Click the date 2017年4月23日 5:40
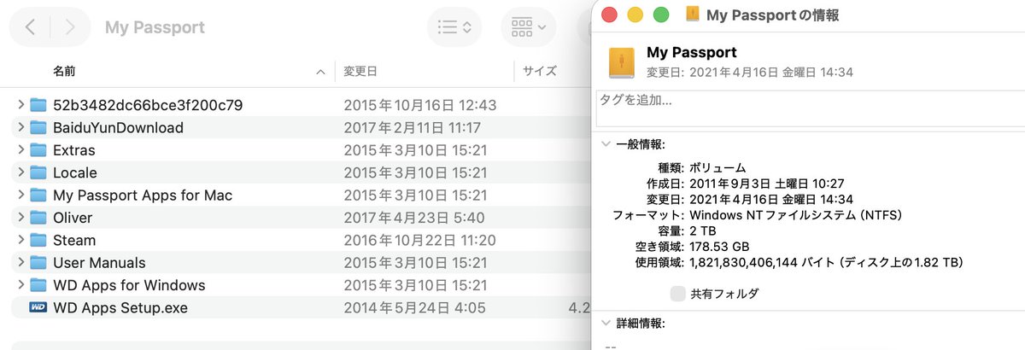Image resolution: width=1025 pixels, height=350 pixels. click(x=414, y=218)
